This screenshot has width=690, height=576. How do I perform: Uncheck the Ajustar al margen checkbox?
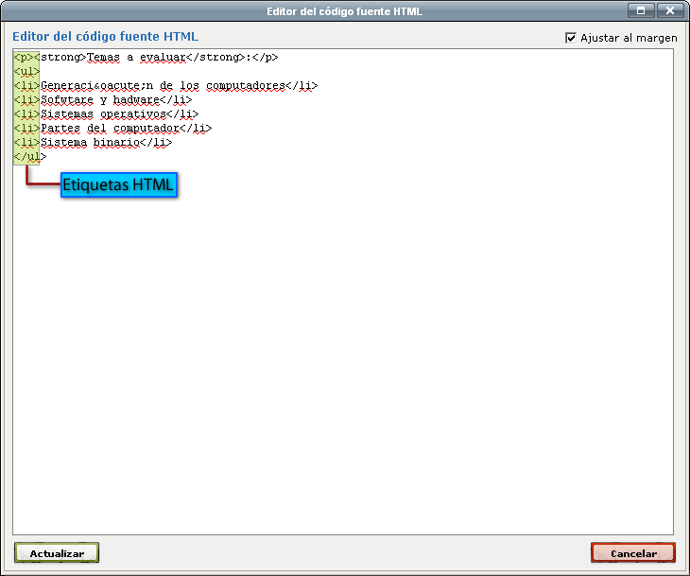click(571, 38)
